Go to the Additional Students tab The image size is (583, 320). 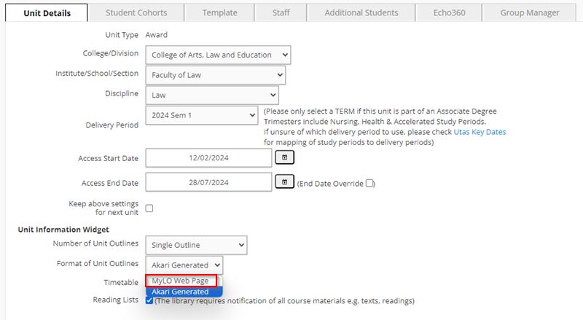coord(361,12)
